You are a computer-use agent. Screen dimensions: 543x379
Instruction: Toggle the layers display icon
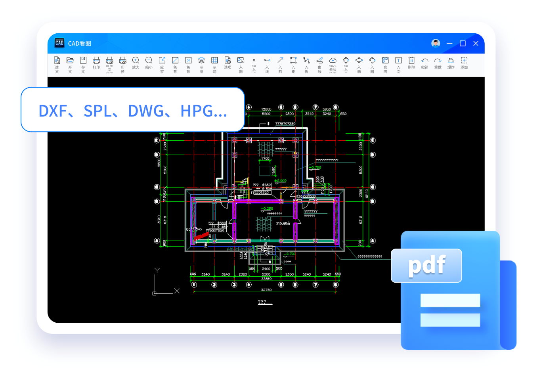pyautogui.click(x=201, y=61)
